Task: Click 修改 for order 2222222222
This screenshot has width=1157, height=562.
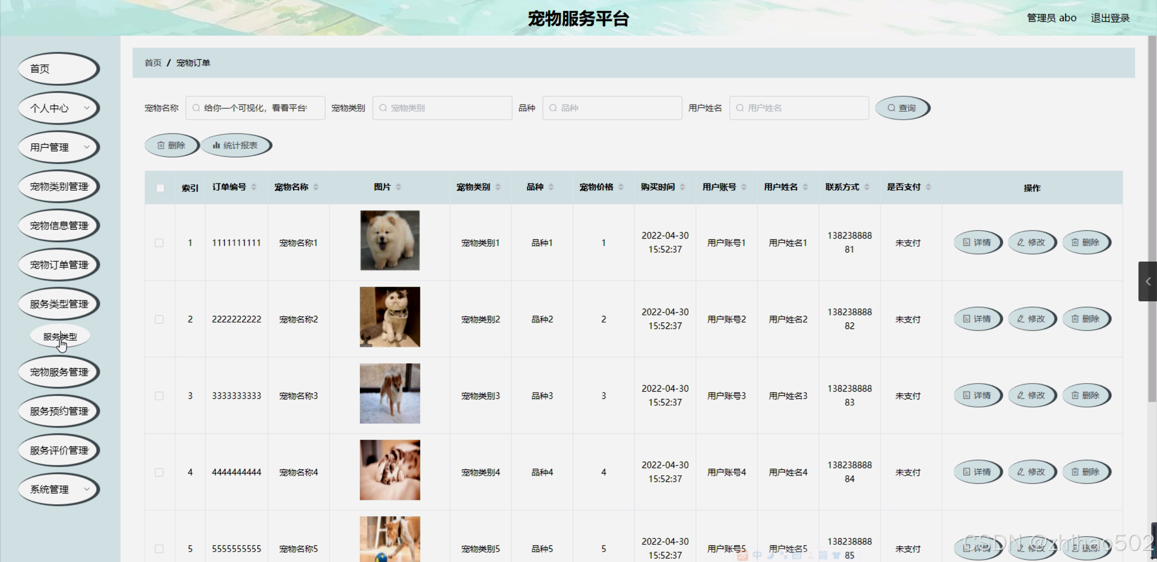Action: pos(1032,319)
